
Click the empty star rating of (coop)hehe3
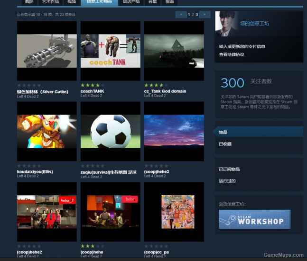point(156,166)
